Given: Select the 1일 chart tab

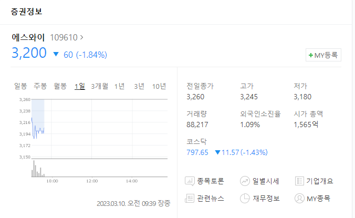Looking at the screenshot, I should click(80, 86).
